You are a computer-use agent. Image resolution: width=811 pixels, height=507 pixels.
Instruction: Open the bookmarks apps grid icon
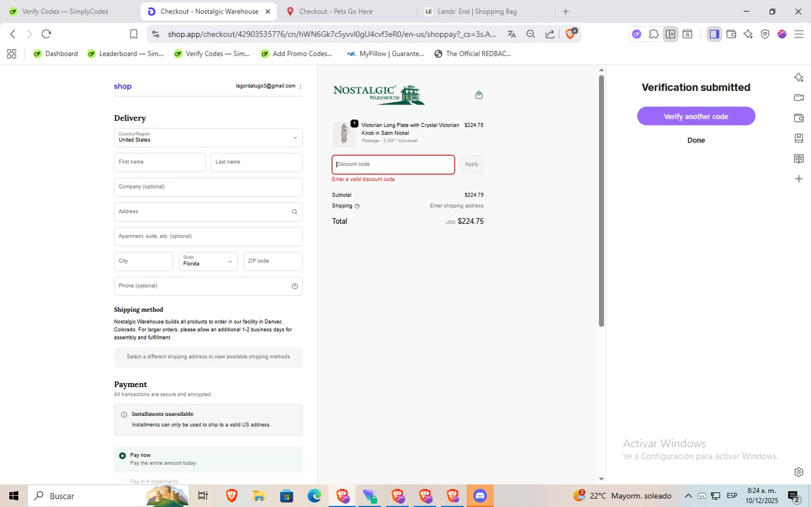tap(11, 54)
